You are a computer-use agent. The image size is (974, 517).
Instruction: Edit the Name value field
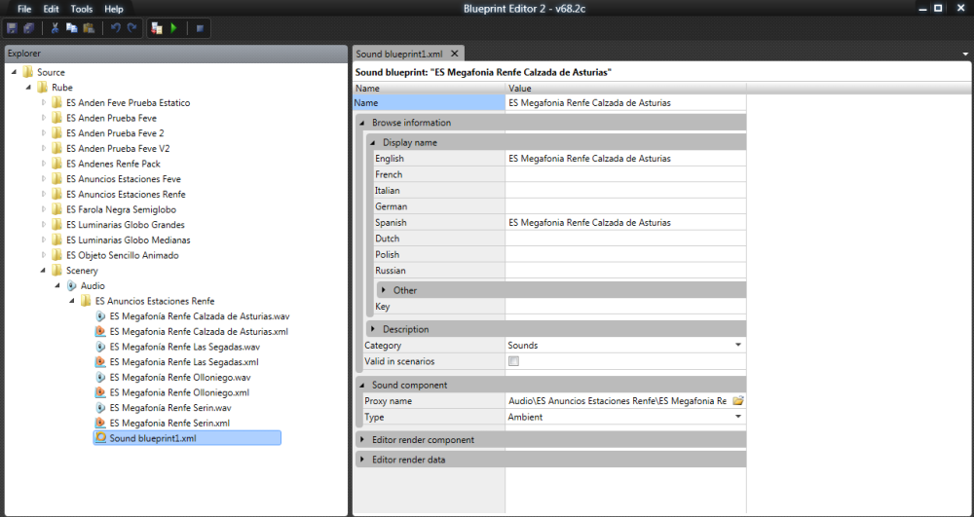[x=625, y=103]
